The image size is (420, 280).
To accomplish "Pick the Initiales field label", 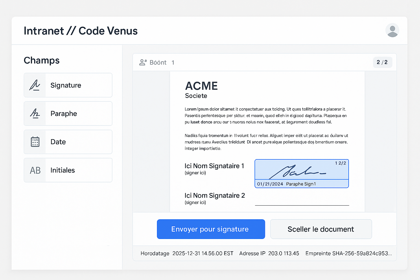I will click(63, 170).
